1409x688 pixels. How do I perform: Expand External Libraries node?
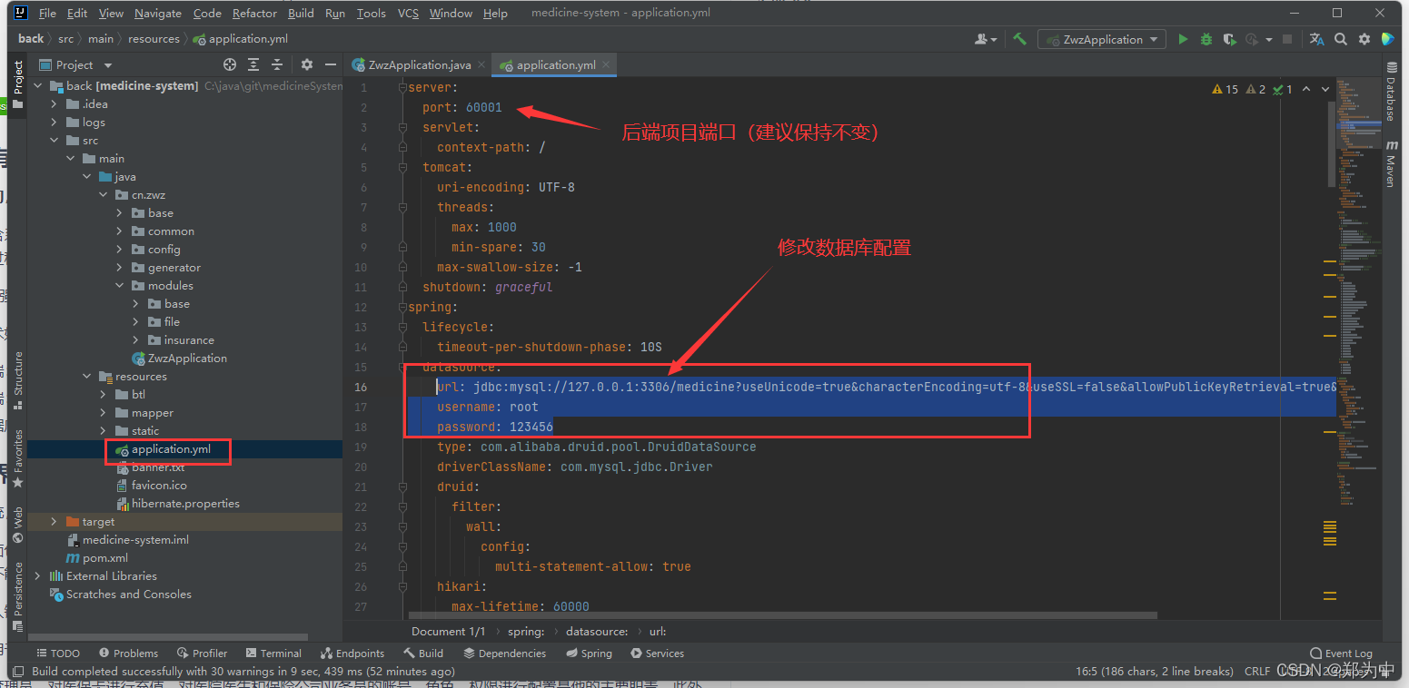pyautogui.click(x=38, y=575)
